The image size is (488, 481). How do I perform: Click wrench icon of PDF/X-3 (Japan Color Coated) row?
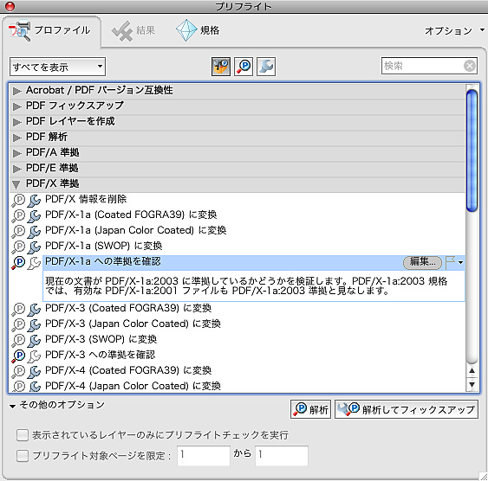pos(34,325)
